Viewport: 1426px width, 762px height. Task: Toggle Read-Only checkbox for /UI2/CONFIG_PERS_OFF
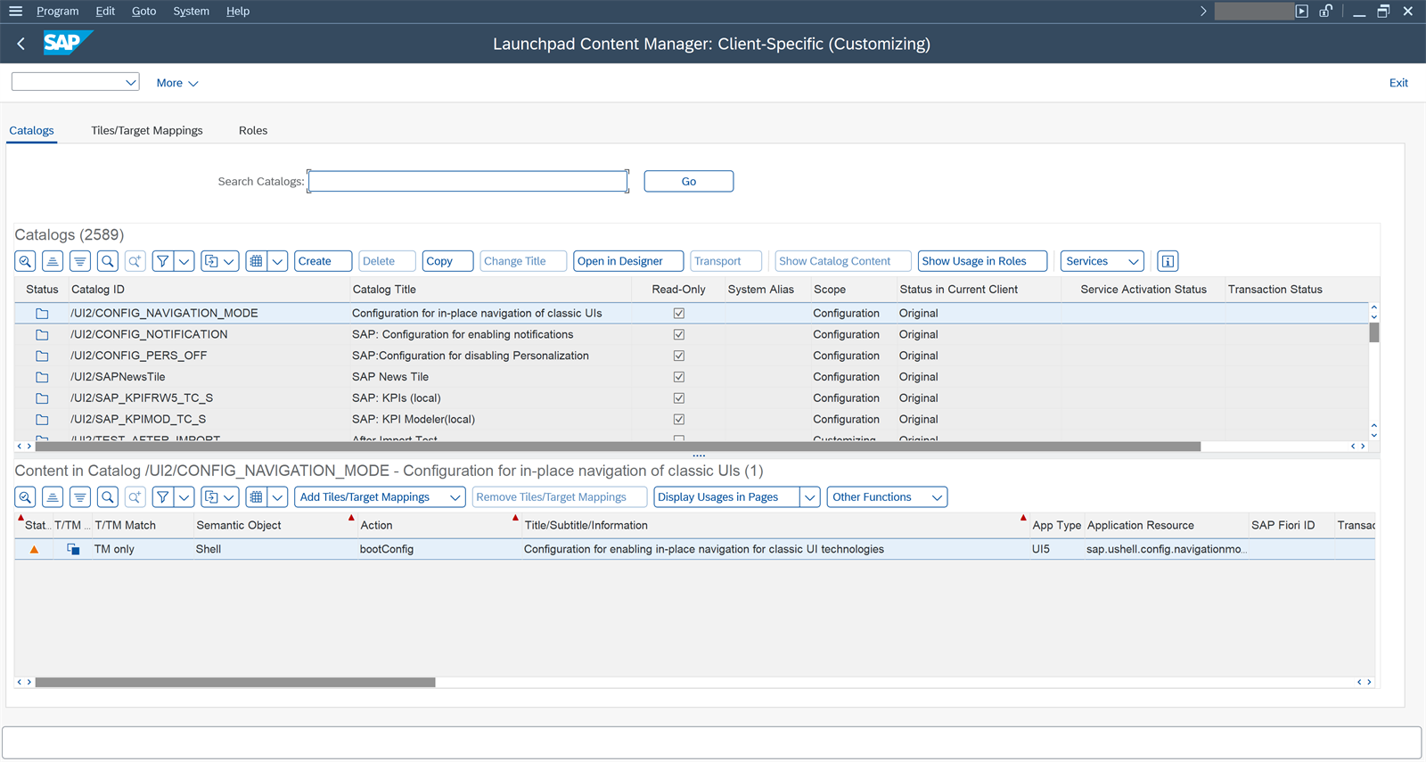click(679, 356)
